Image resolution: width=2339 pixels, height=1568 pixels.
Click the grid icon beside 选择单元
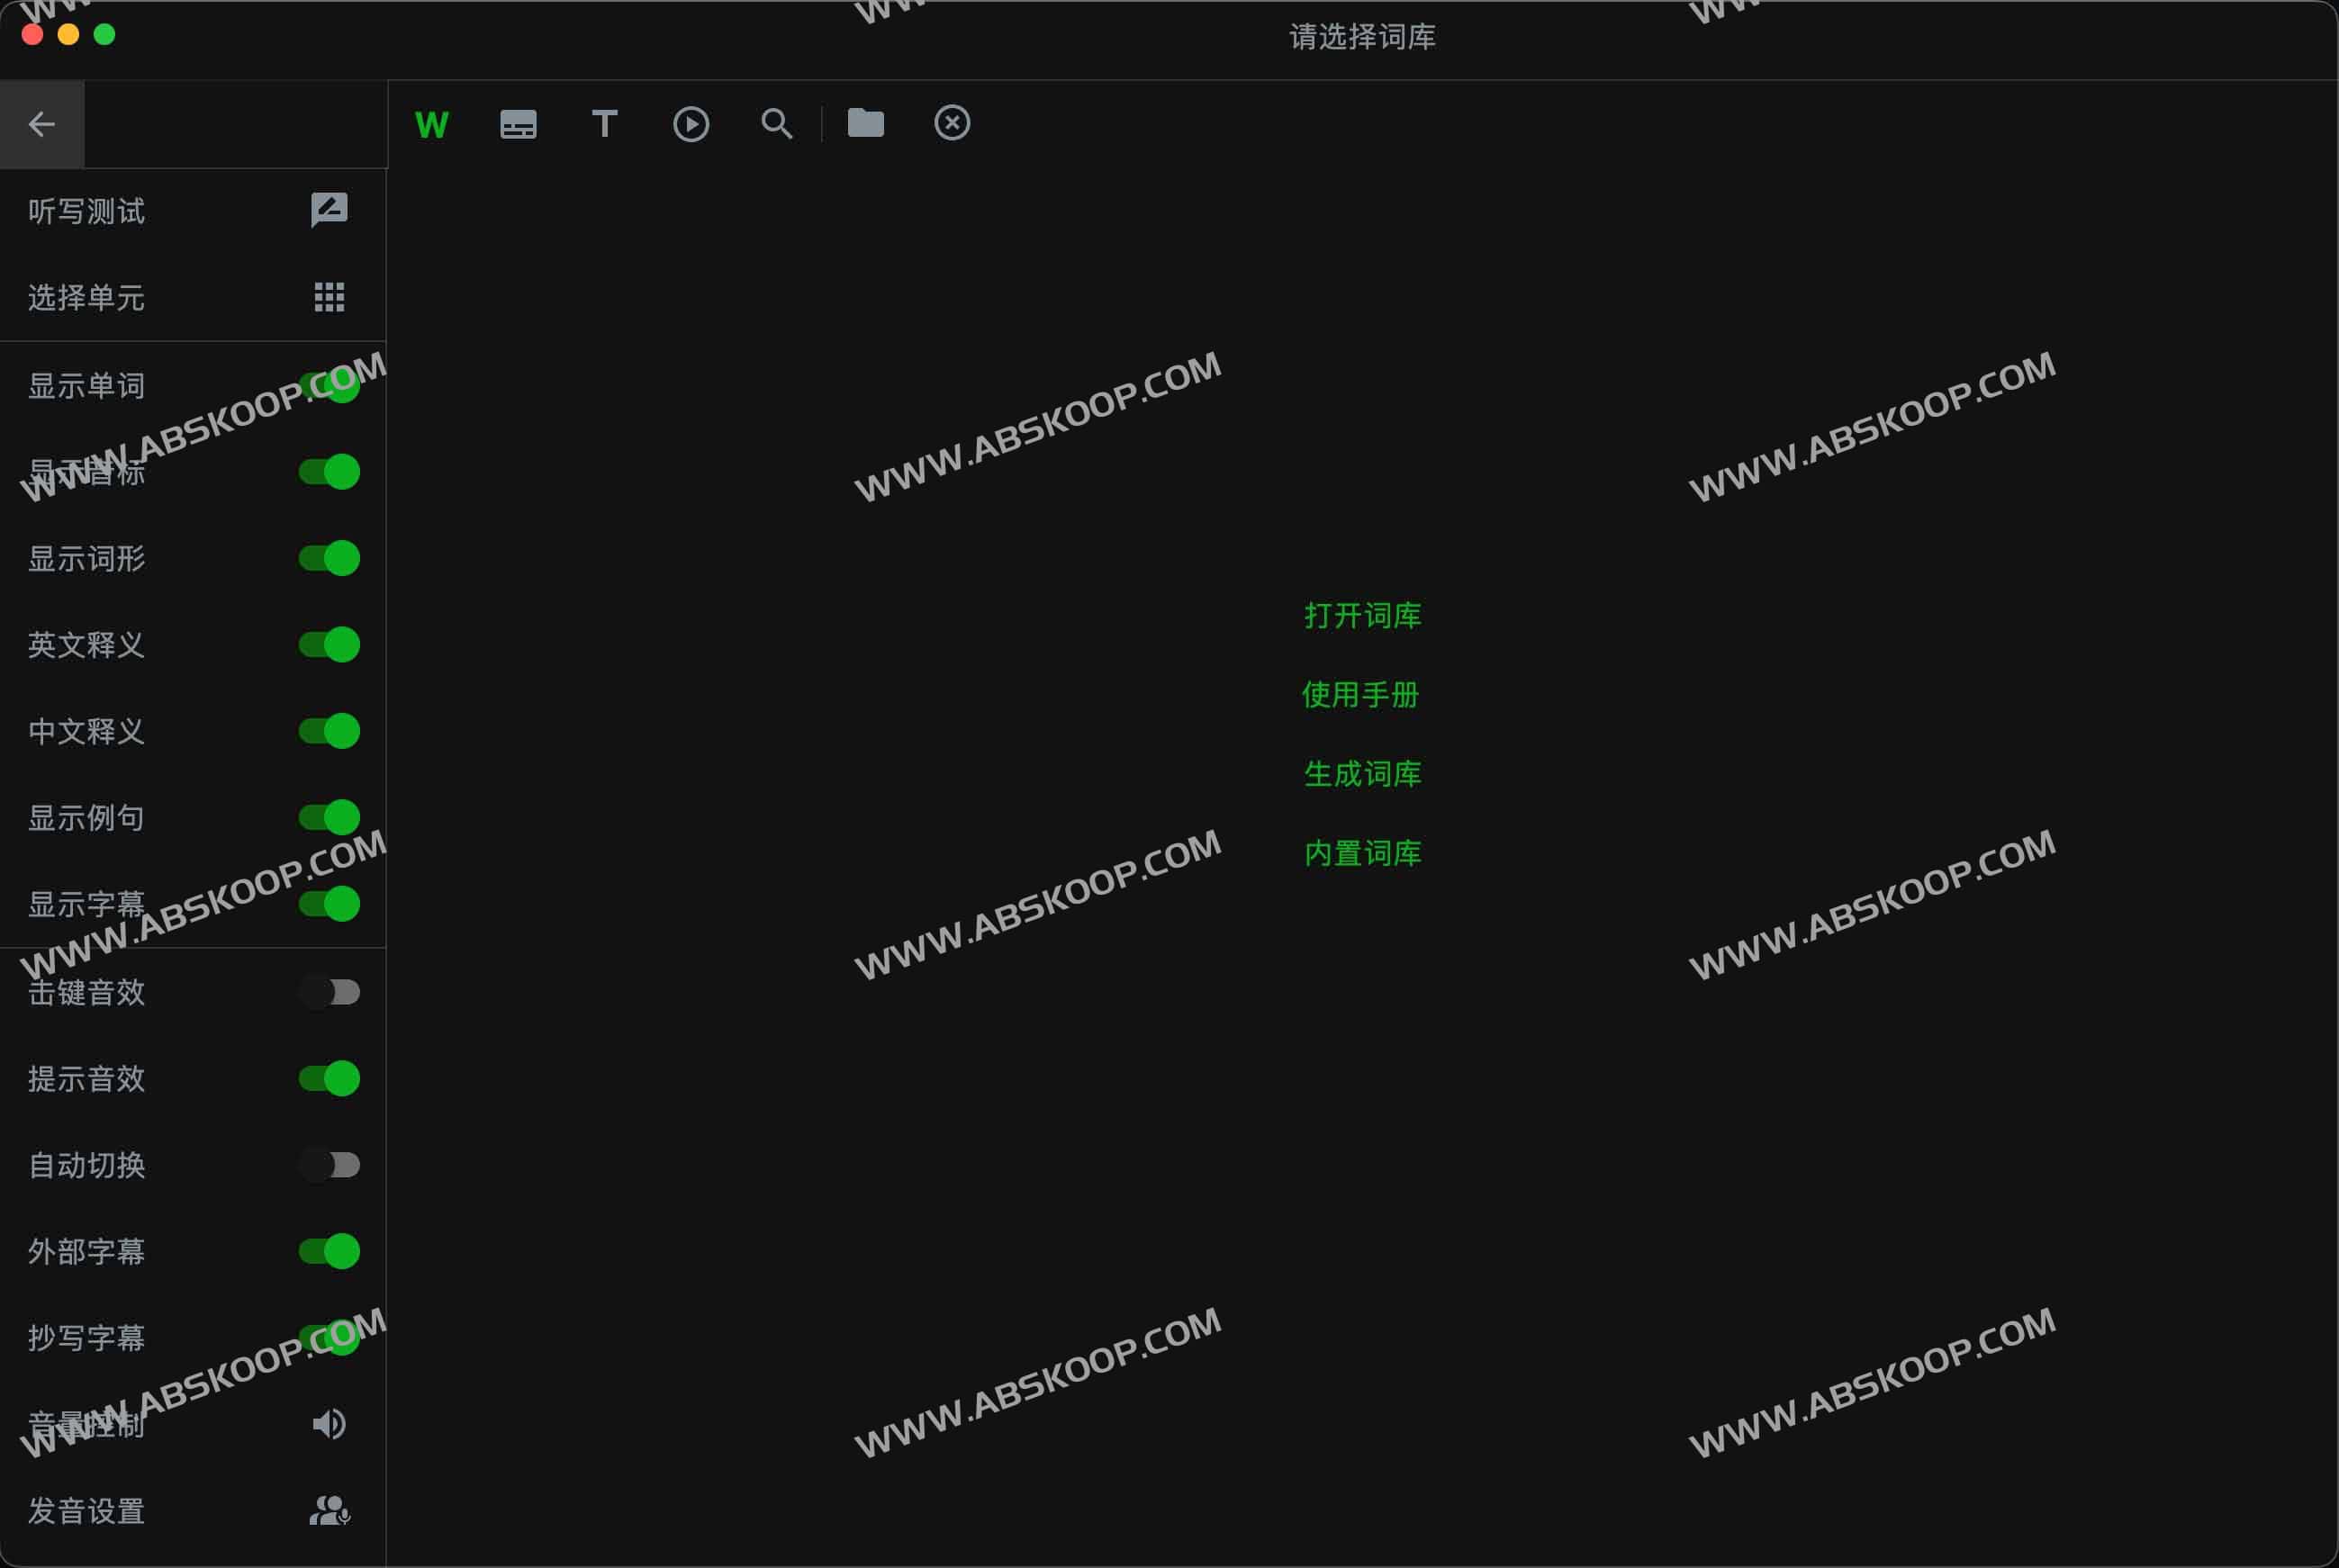pos(329,297)
